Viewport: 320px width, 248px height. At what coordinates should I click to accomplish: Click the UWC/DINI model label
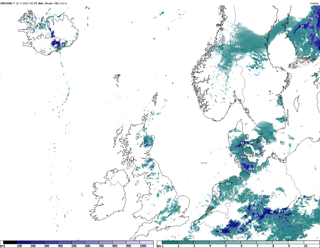(6, 3)
